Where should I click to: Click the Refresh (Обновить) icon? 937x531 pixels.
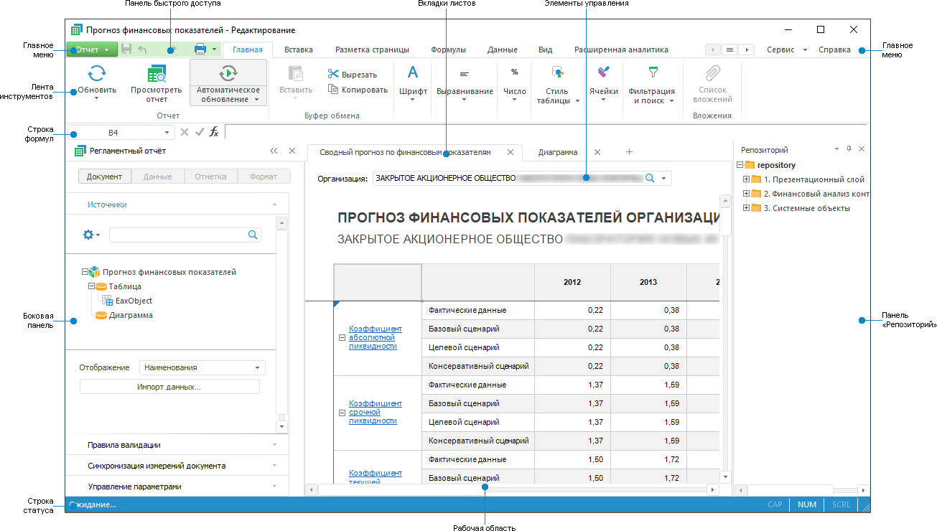click(x=97, y=72)
